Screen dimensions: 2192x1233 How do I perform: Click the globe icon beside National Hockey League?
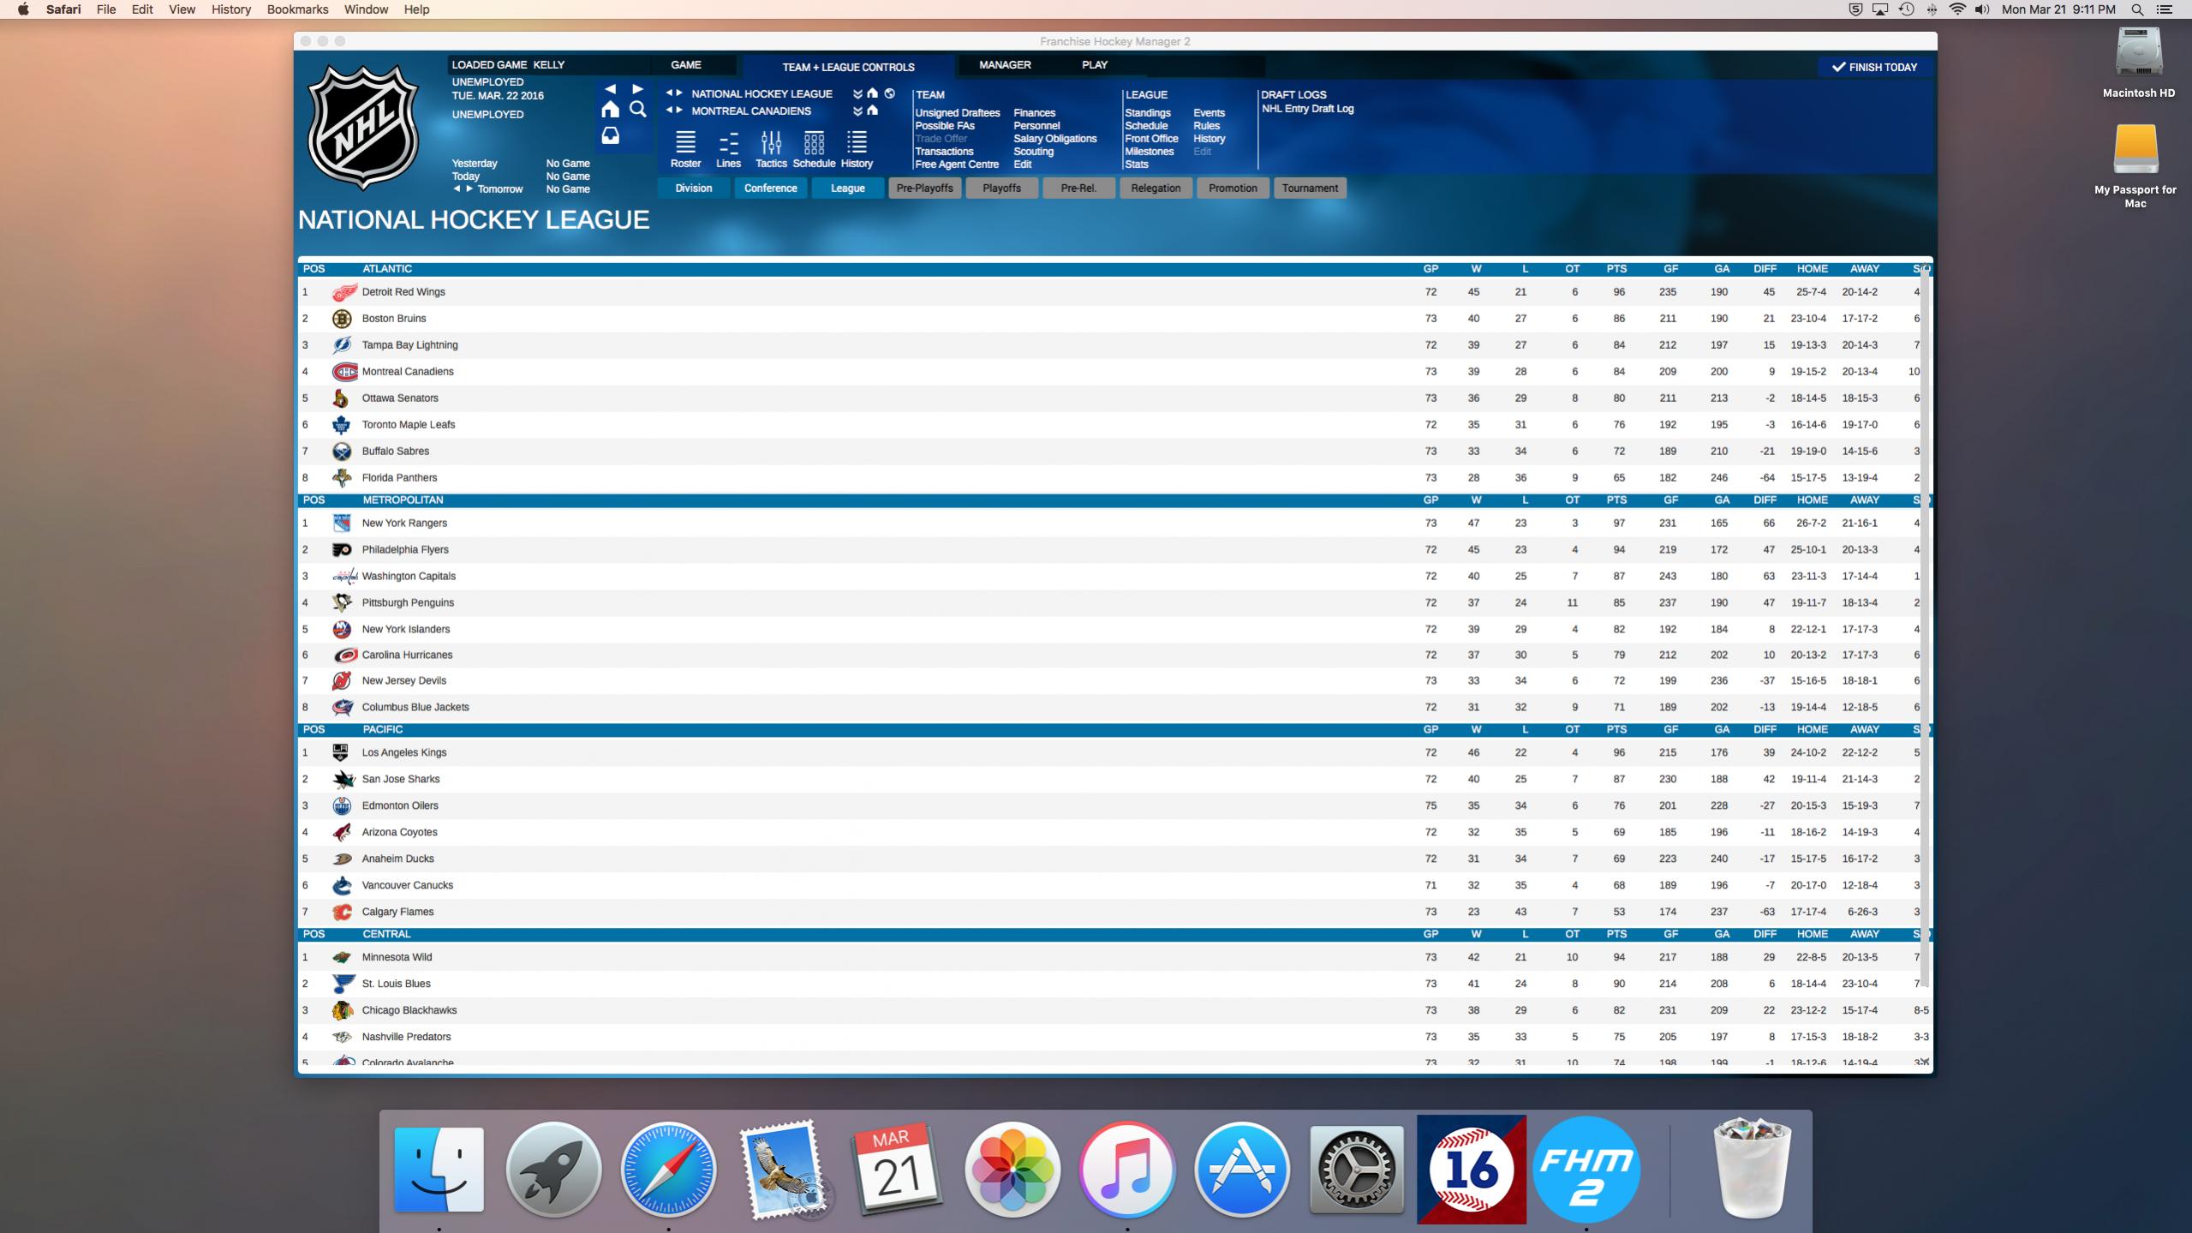click(x=889, y=93)
